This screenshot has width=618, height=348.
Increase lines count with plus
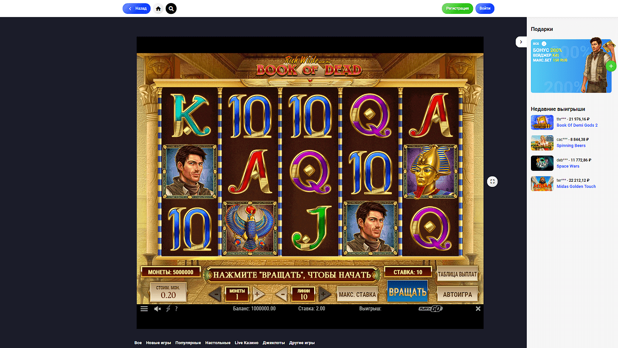point(324,294)
